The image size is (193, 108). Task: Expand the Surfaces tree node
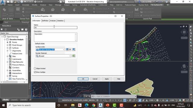click(x=7, y=48)
